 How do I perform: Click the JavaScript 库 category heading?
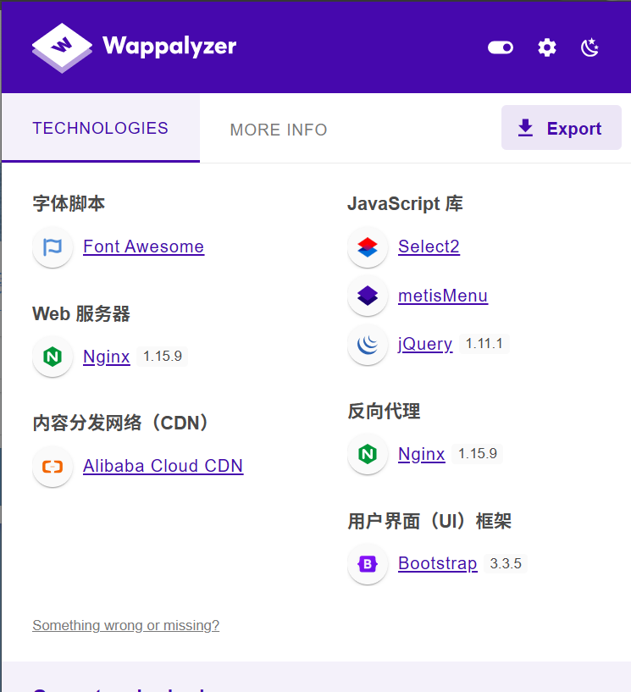pyautogui.click(x=405, y=204)
